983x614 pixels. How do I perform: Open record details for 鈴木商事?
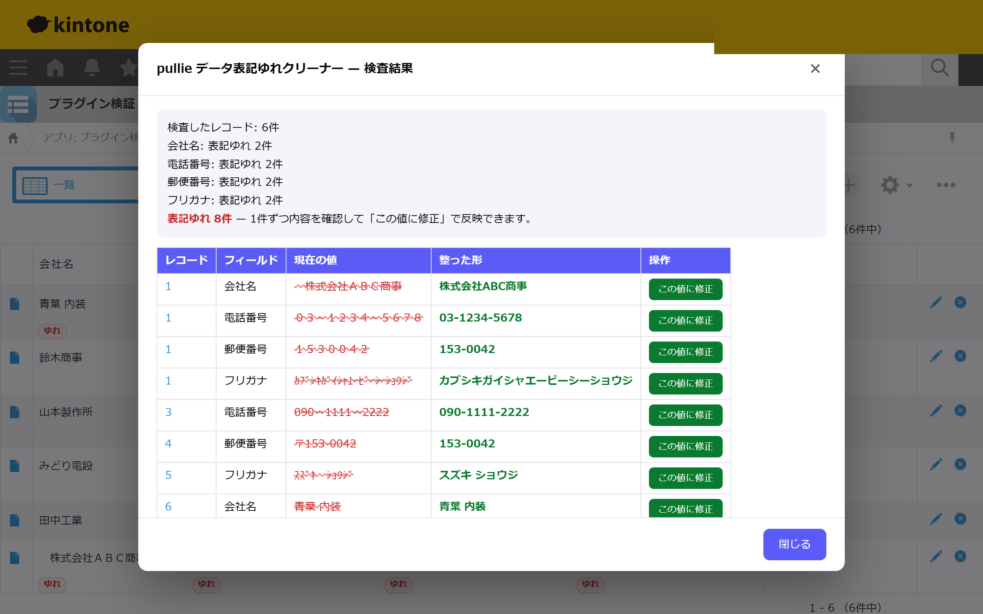[15, 357]
